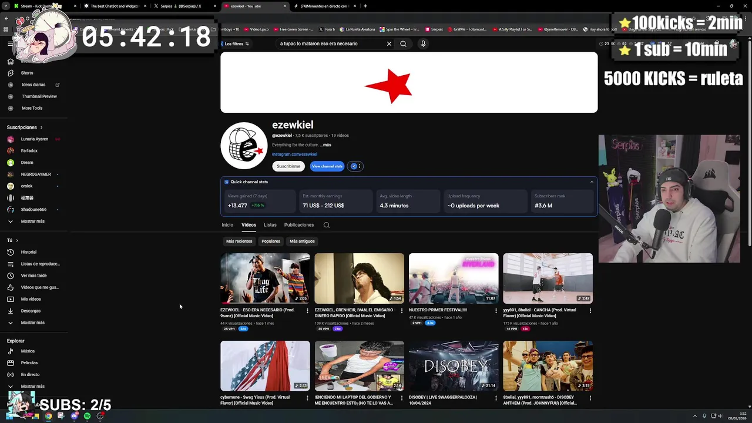Open Dream subscription channel

tap(27, 163)
